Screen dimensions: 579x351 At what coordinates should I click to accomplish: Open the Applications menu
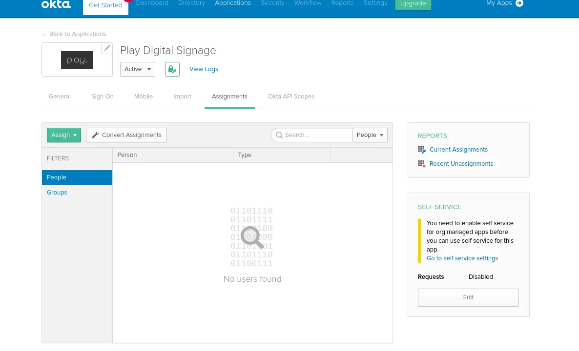[x=233, y=3]
